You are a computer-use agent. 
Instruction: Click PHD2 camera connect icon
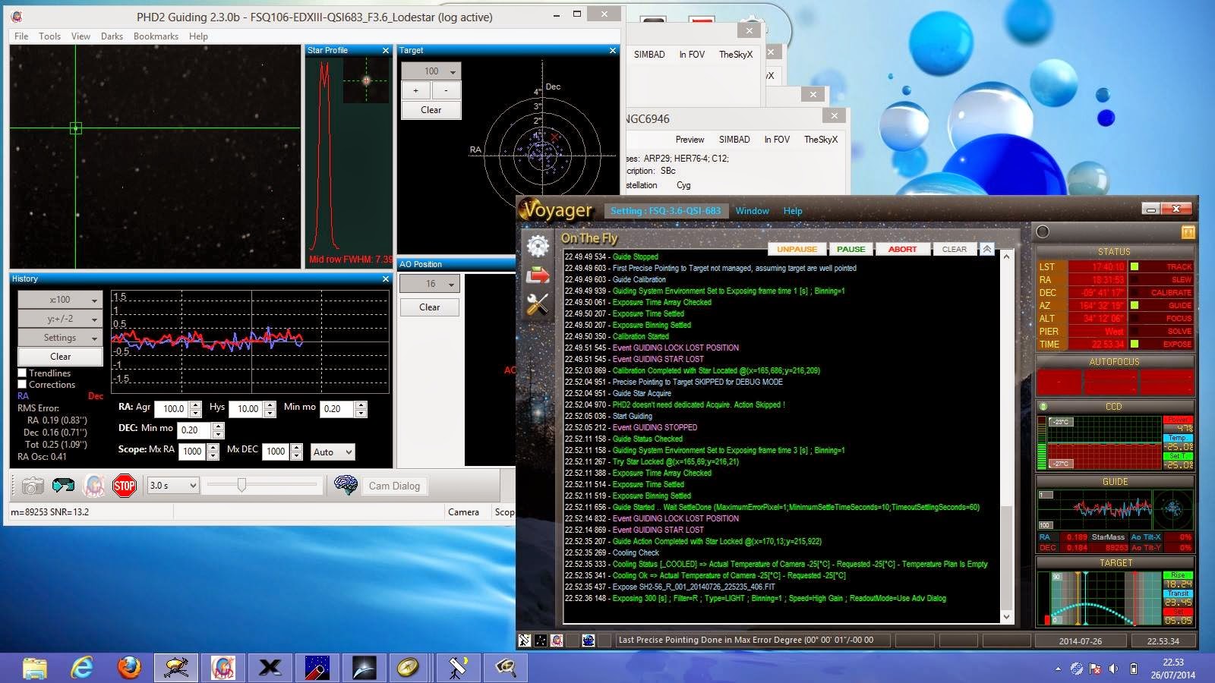pos(33,486)
